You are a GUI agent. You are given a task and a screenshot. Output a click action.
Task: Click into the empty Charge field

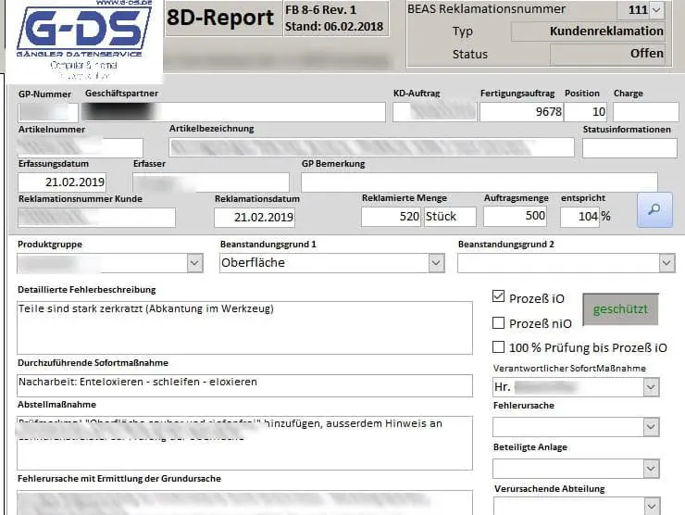click(646, 112)
